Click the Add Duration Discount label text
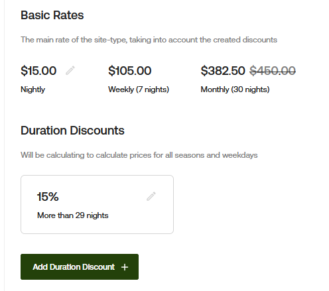This screenshot has width=329, height=291. (74, 267)
